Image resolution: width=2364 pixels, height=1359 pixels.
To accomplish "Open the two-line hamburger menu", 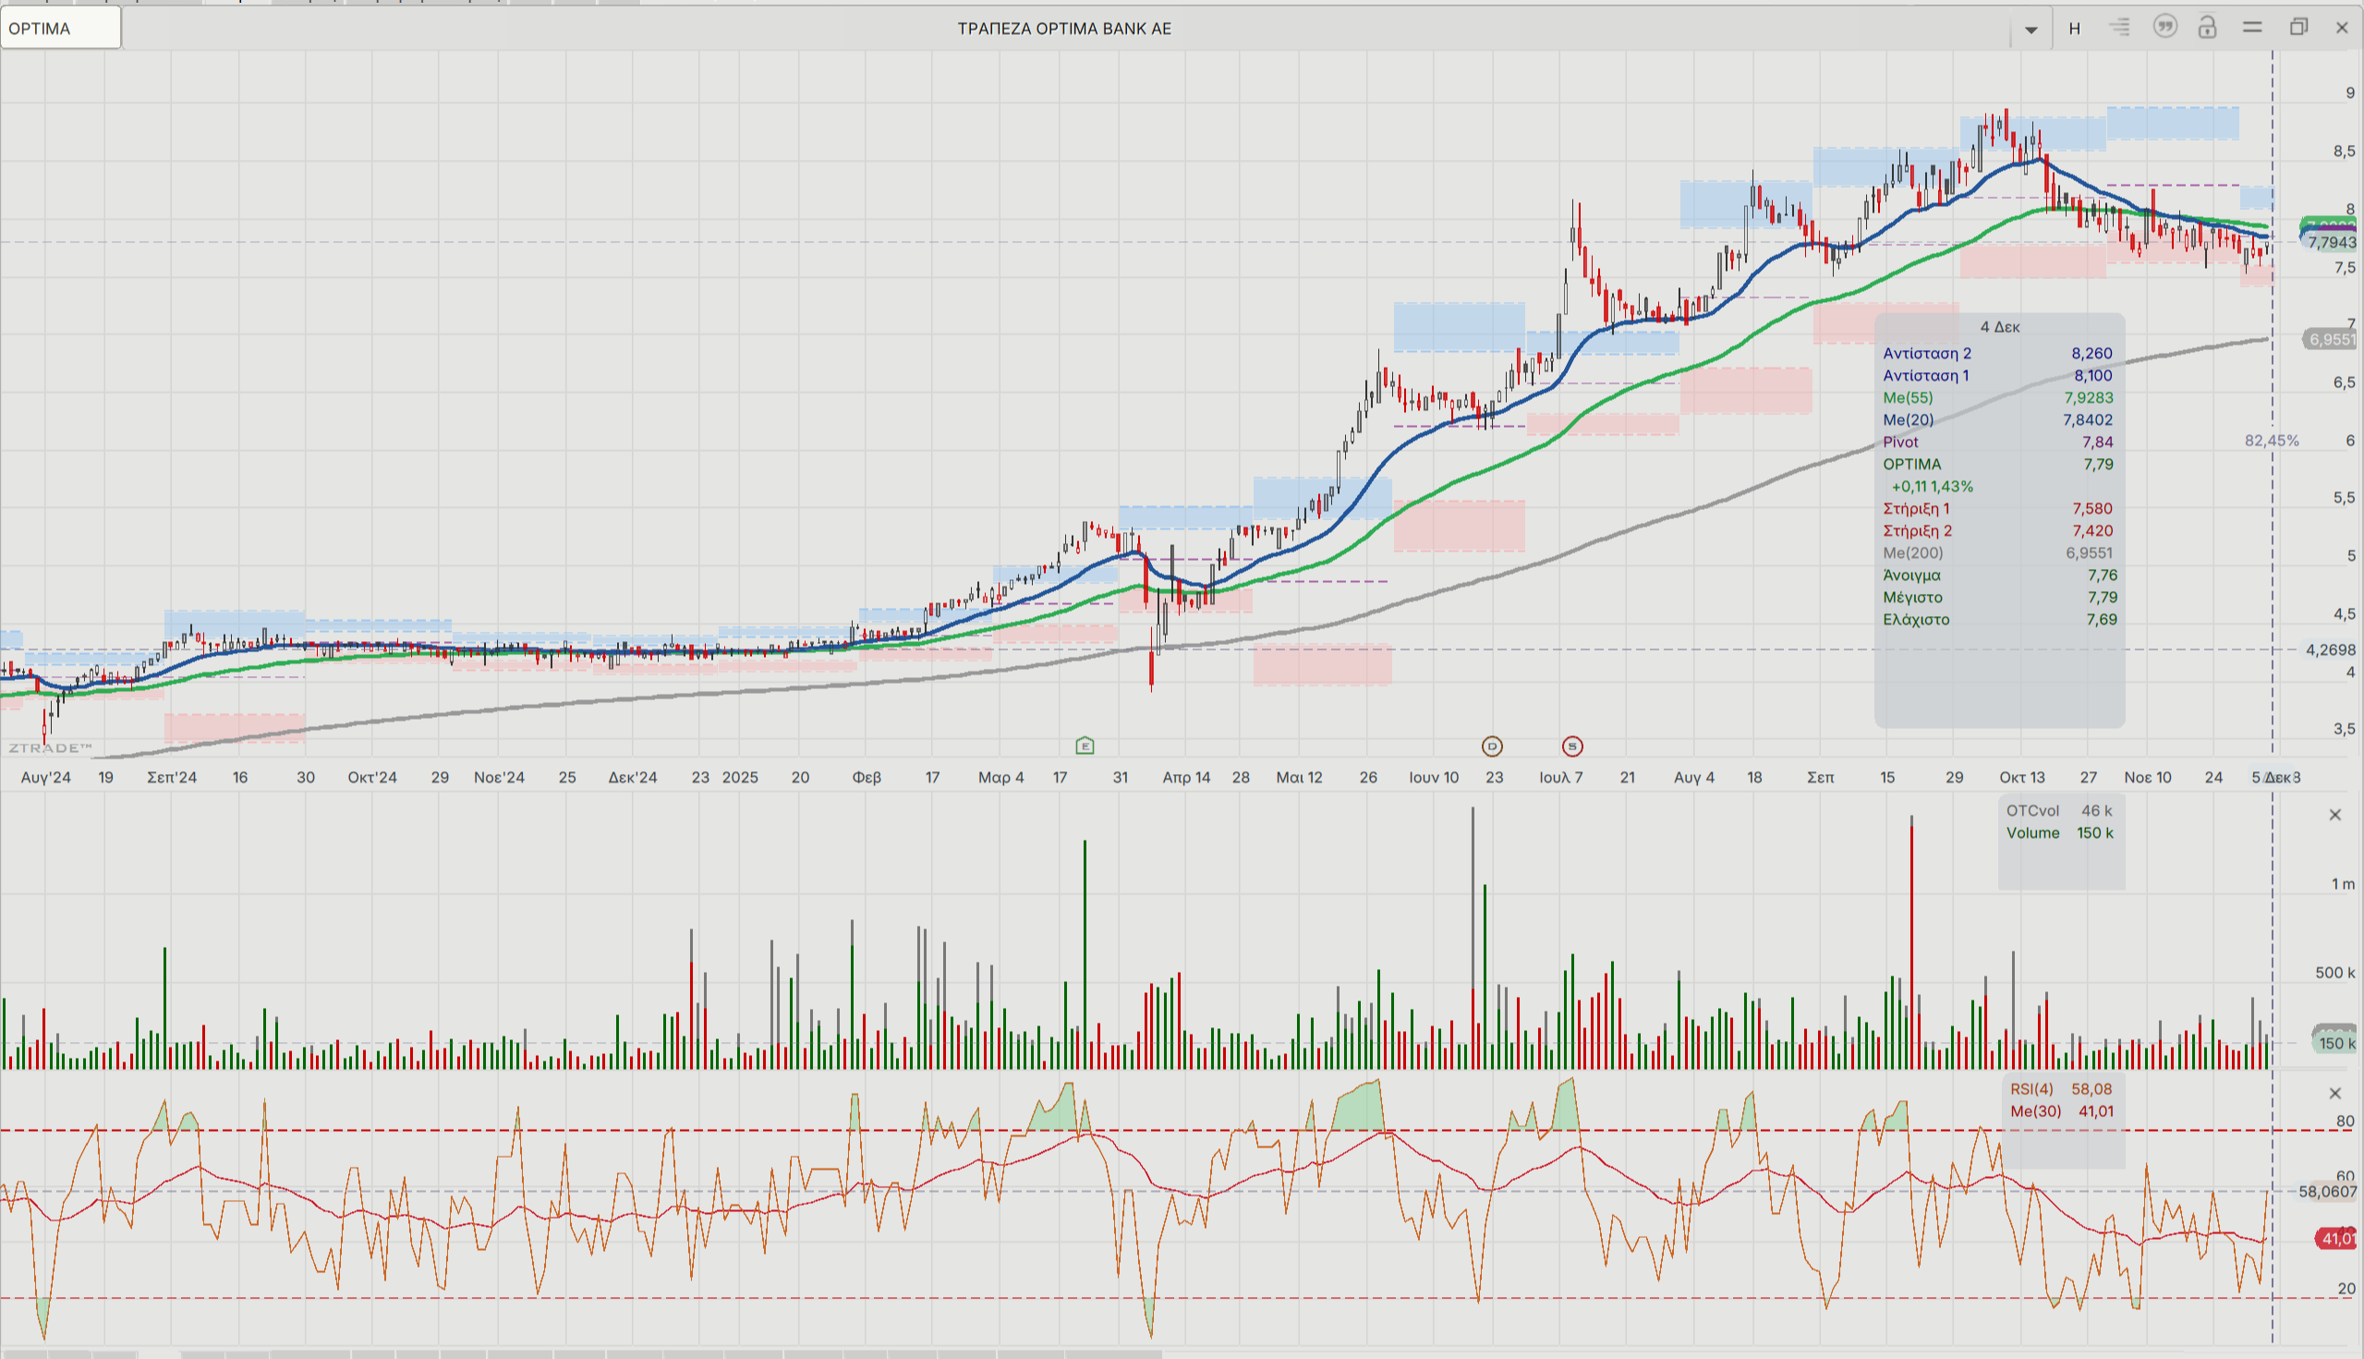I will pyautogui.click(x=2252, y=28).
